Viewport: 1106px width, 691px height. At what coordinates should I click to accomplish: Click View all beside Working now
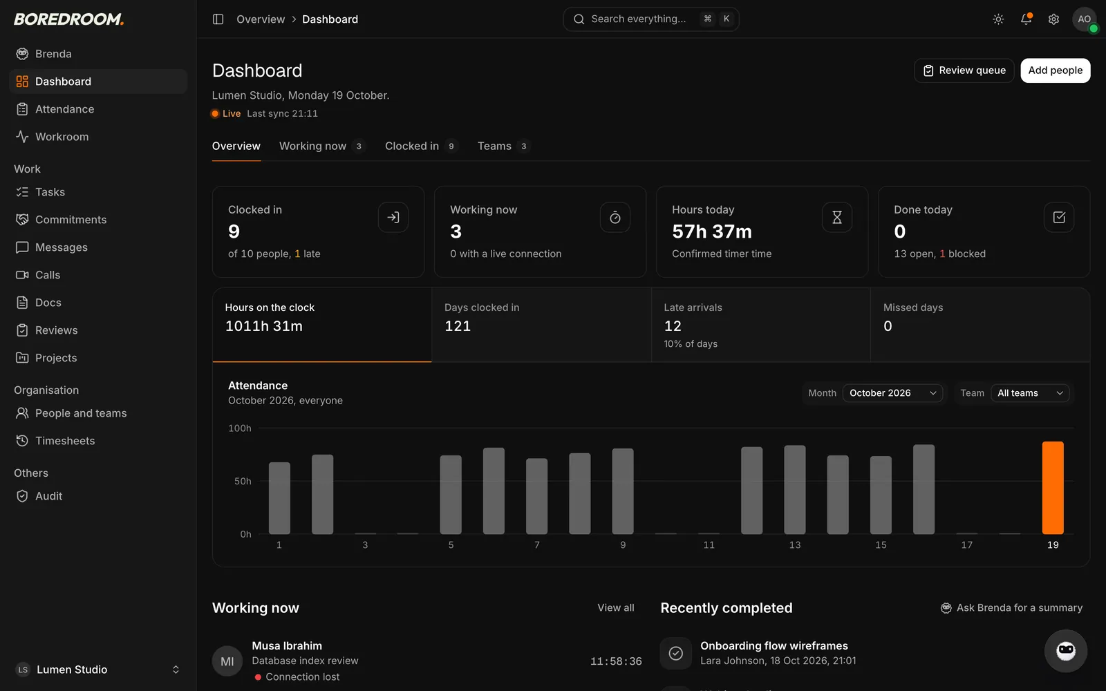pyautogui.click(x=616, y=608)
